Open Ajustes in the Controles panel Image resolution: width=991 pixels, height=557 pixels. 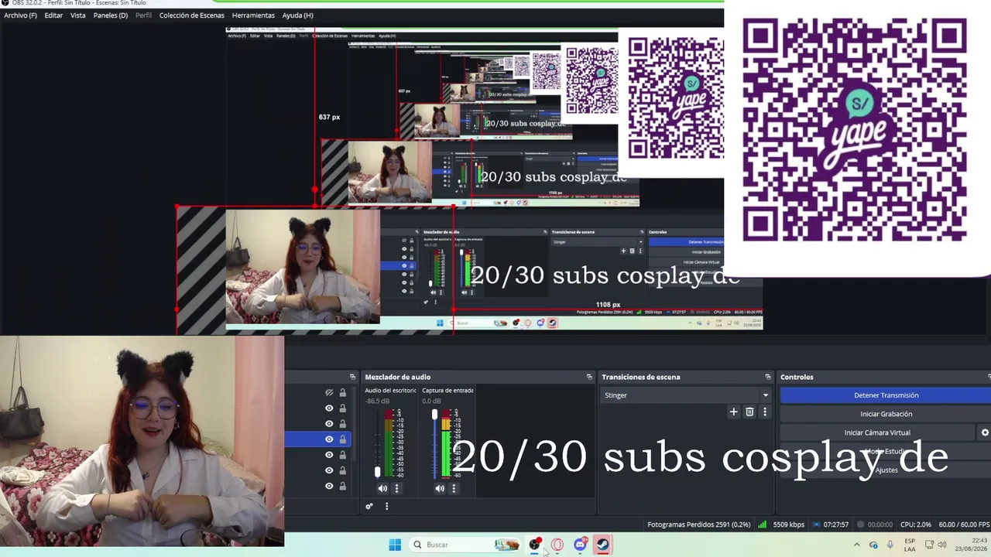pos(886,470)
